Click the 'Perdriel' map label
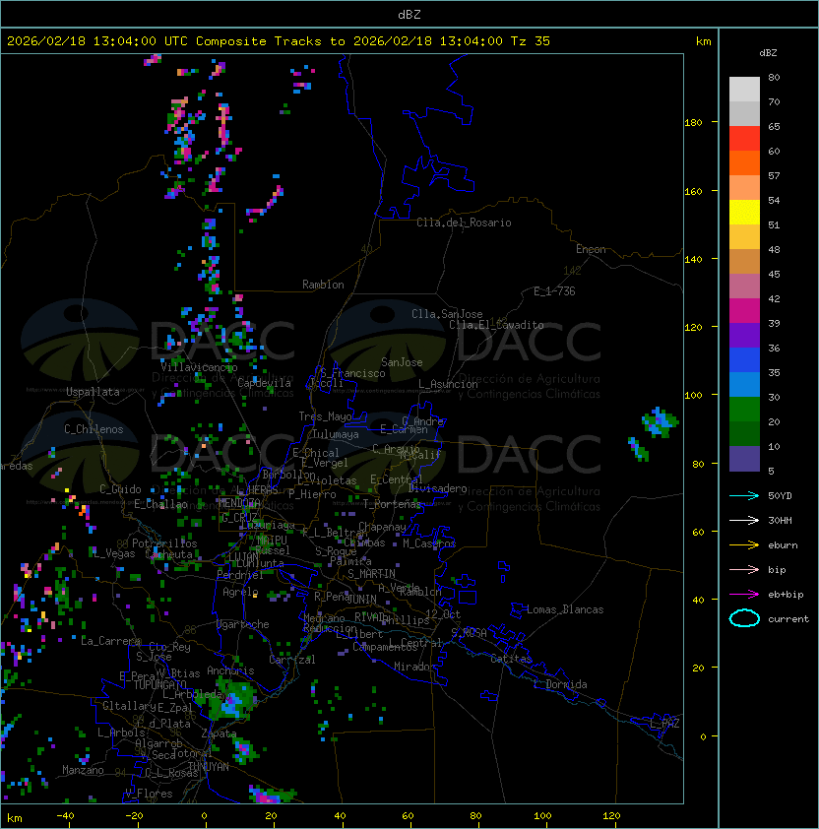The height and width of the screenshot is (829, 819). [239, 575]
